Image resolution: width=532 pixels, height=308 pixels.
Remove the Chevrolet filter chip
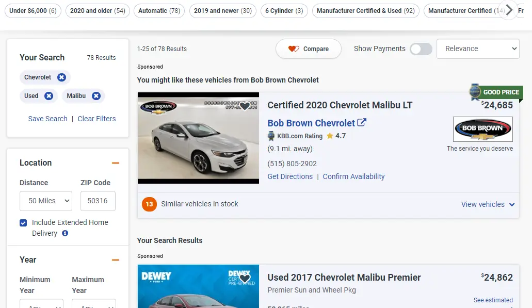pos(61,77)
